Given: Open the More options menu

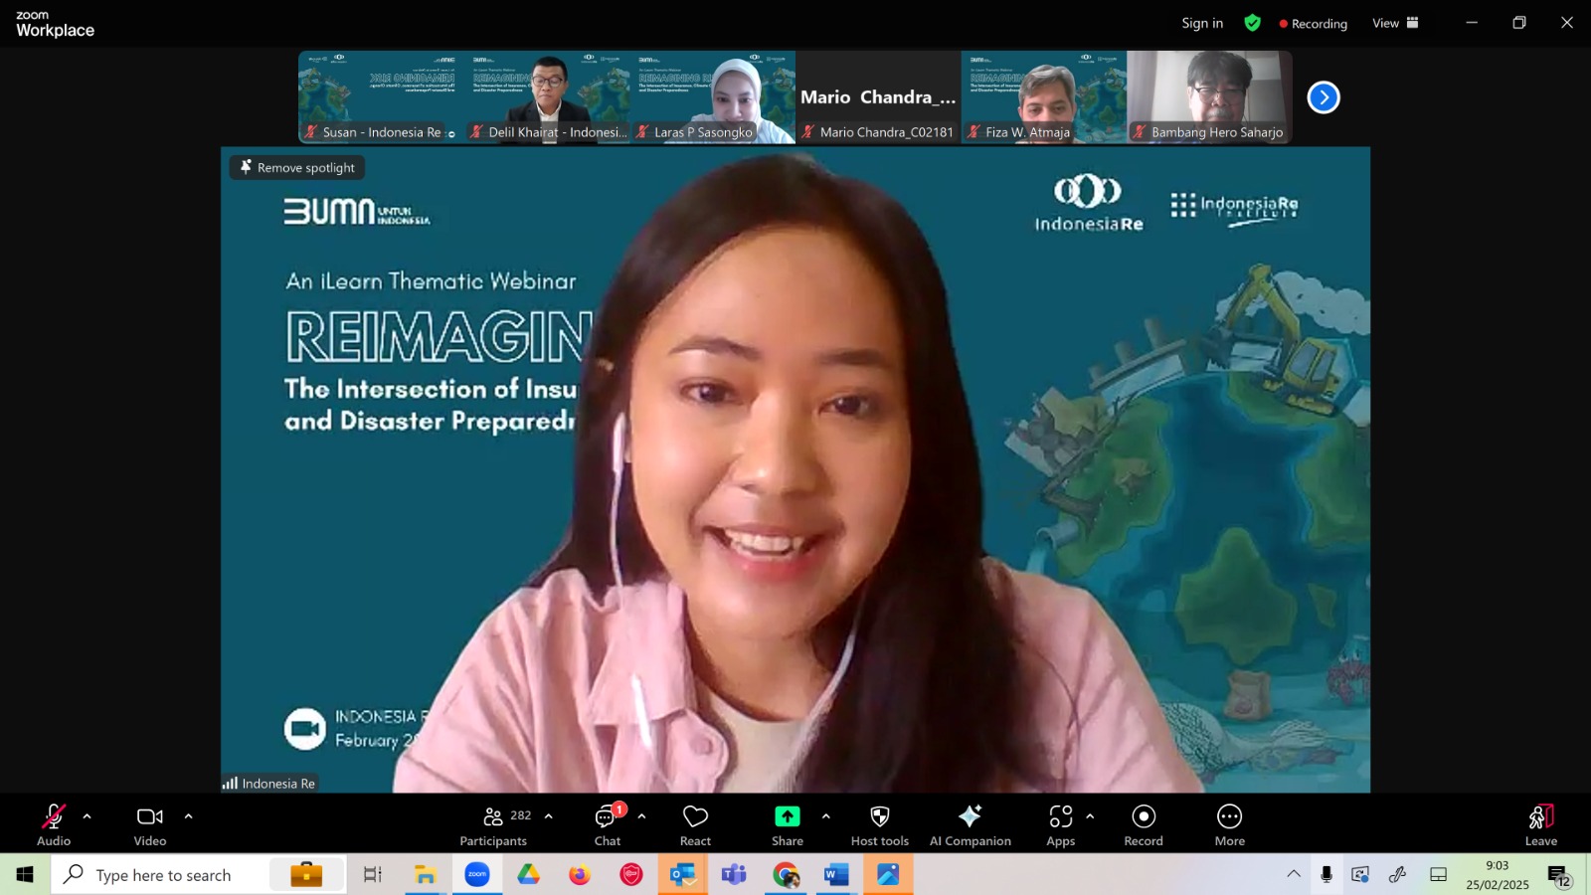Looking at the screenshot, I should pyautogui.click(x=1229, y=825).
